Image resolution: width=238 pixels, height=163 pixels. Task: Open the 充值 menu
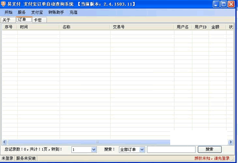pos(74,12)
